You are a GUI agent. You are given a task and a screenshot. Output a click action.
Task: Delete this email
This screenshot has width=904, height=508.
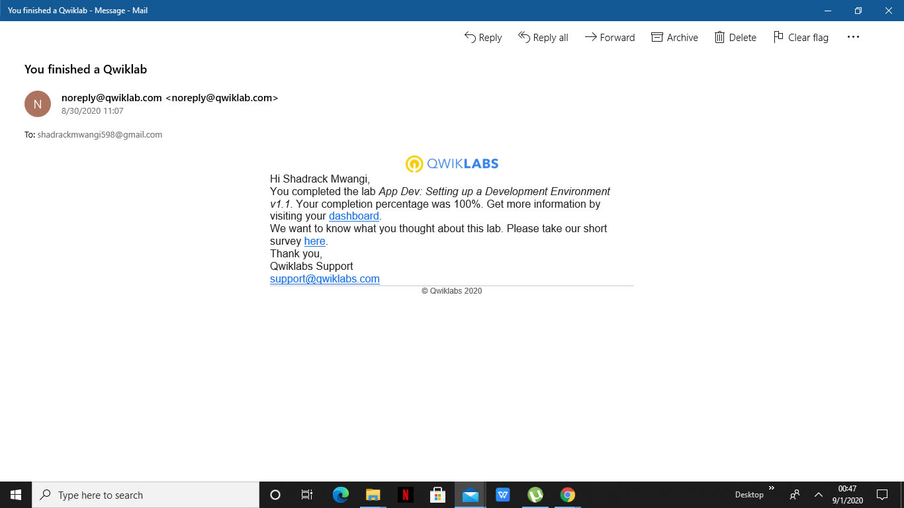[x=735, y=38]
